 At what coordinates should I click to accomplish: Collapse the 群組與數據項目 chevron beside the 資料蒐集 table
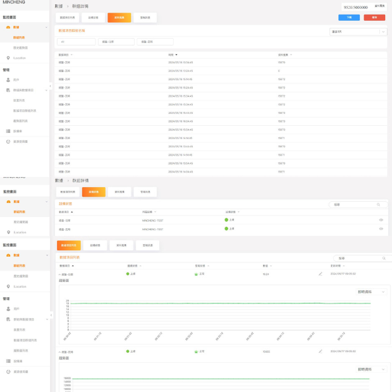[x=46, y=90]
